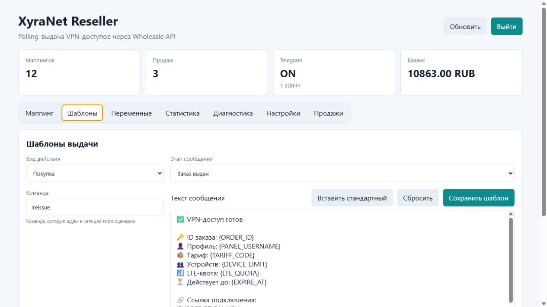Click the Выйти button
Screen dimensions: 547x307
click(x=506, y=26)
